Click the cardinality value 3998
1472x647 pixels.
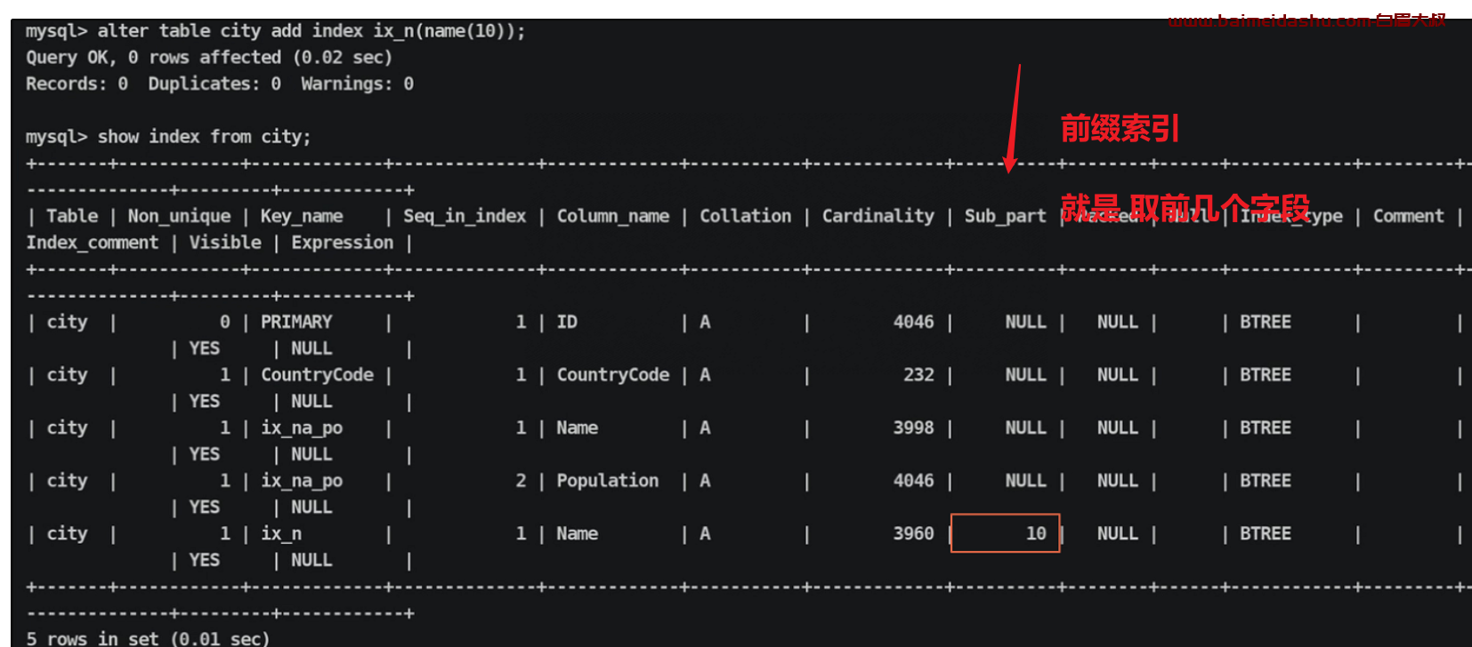click(914, 427)
